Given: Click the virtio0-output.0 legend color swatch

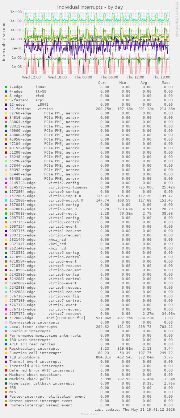Looking at the screenshot, I should tap(6, 200).
